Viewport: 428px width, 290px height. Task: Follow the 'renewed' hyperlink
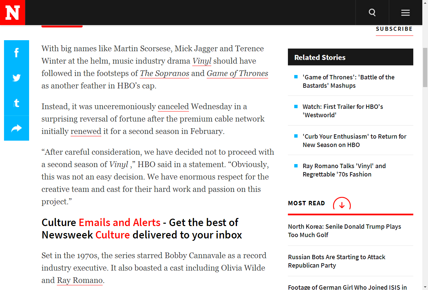[86, 132]
